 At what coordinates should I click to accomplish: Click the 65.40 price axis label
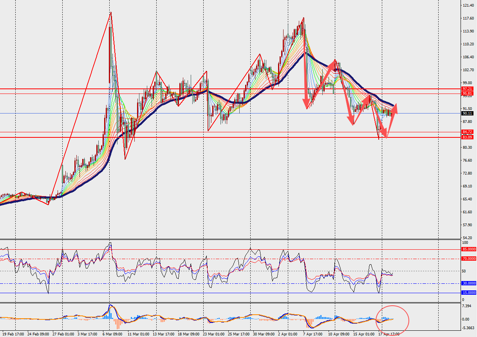pyautogui.click(x=467, y=199)
